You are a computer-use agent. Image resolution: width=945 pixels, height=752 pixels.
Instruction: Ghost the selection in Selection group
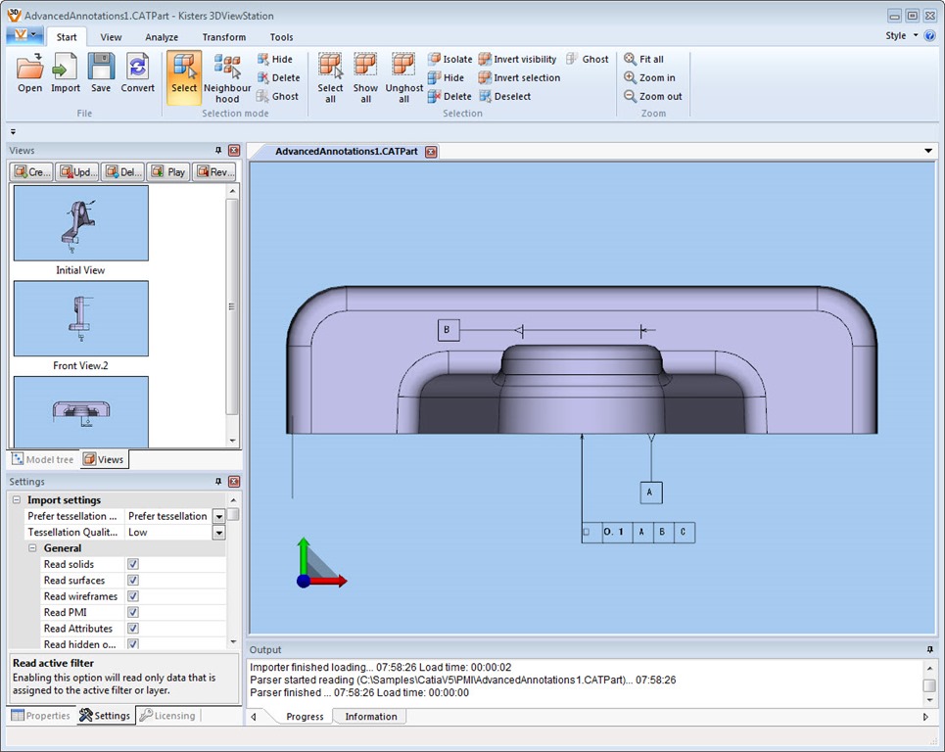pyautogui.click(x=588, y=59)
